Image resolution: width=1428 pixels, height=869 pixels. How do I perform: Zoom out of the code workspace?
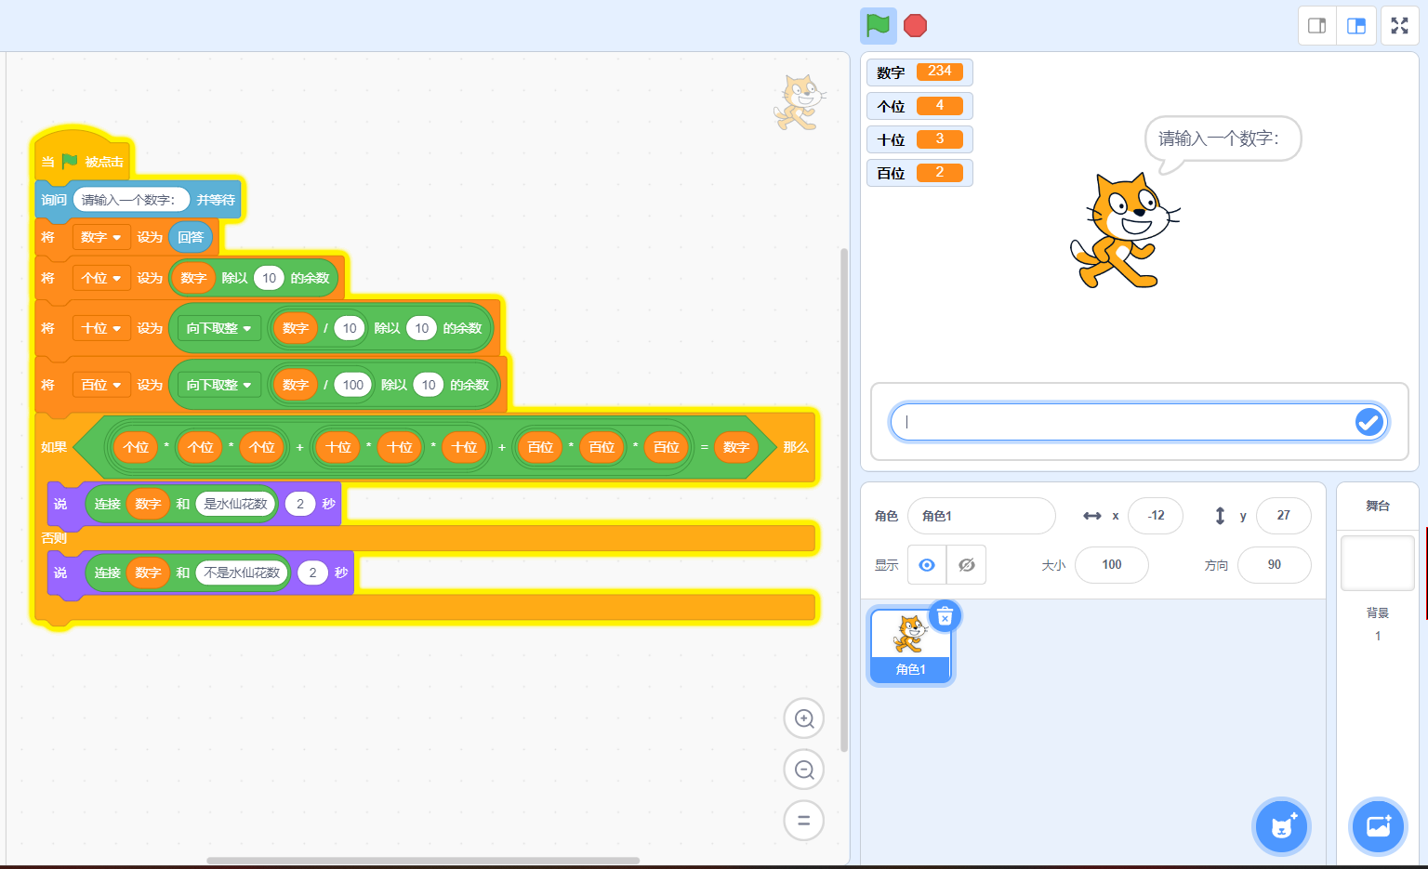click(x=804, y=770)
